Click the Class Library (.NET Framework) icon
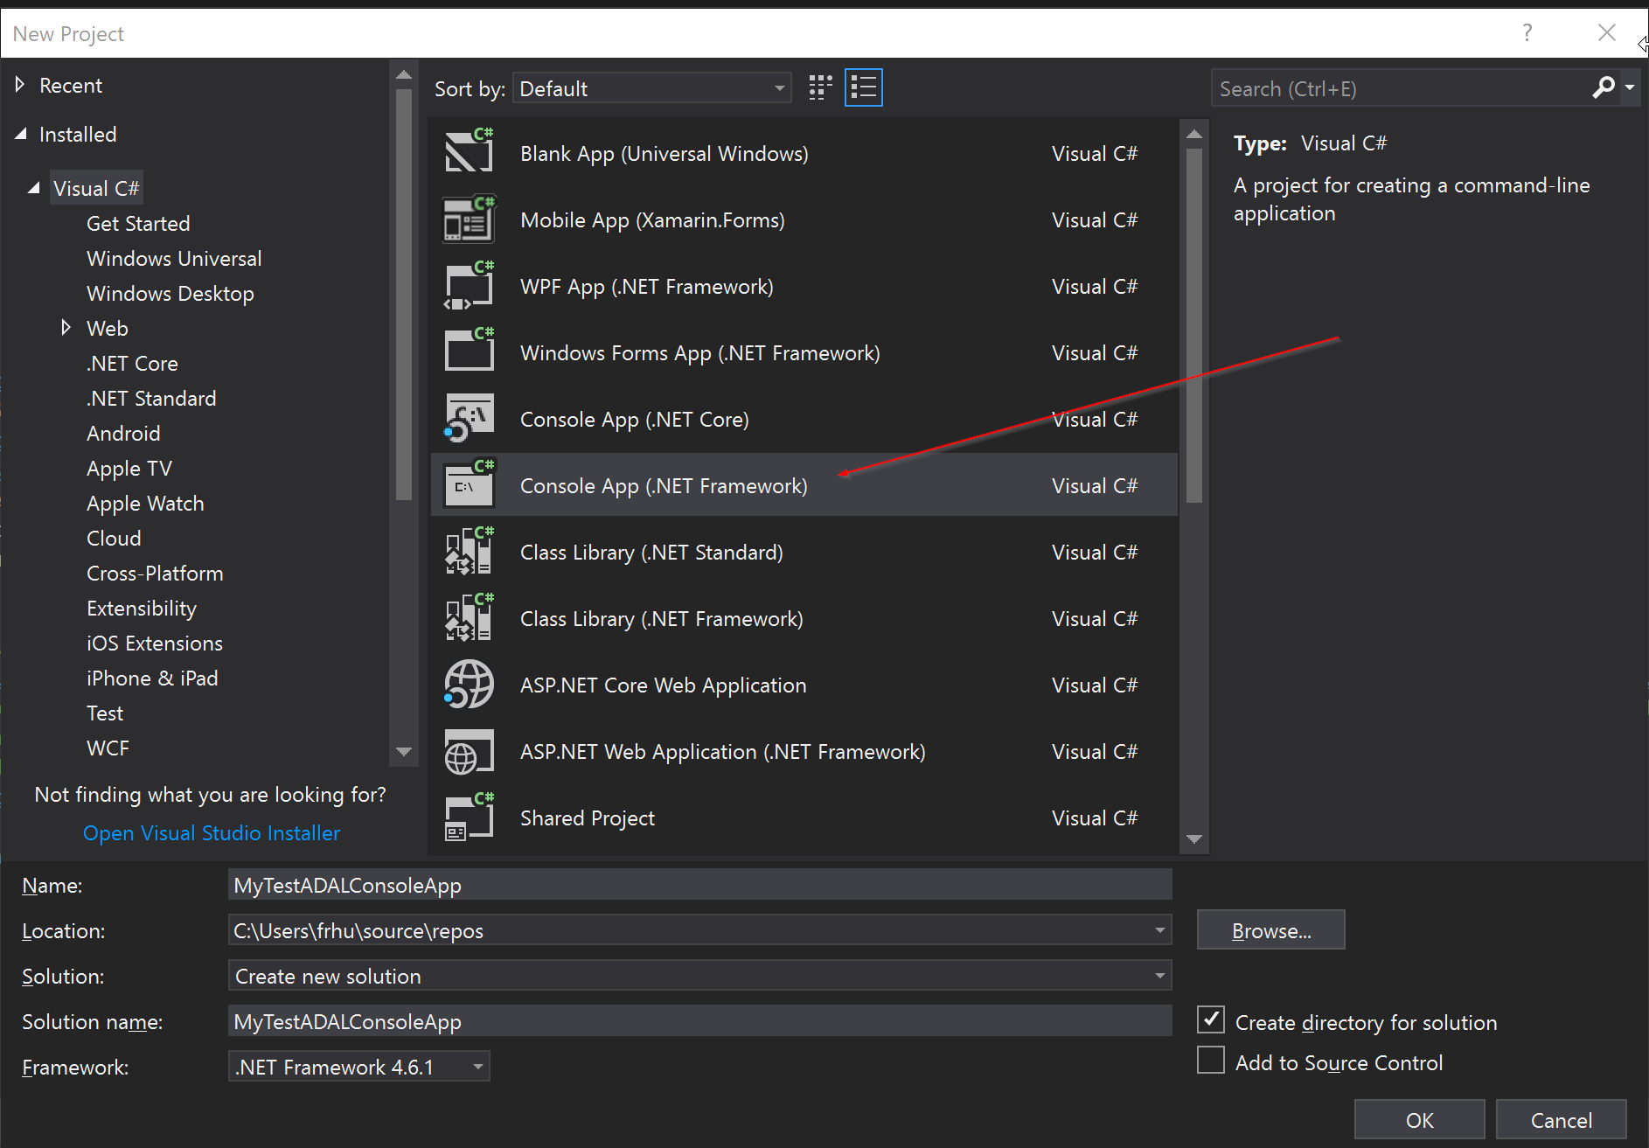Screen dimensions: 1649x1148 point(470,617)
